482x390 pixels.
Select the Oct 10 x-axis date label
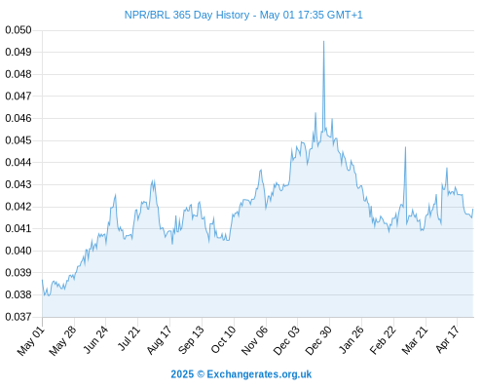(223, 339)
